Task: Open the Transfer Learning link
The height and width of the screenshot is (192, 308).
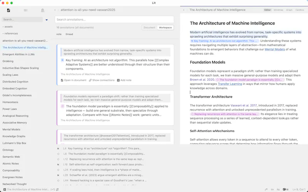Action: pos(230,84)
